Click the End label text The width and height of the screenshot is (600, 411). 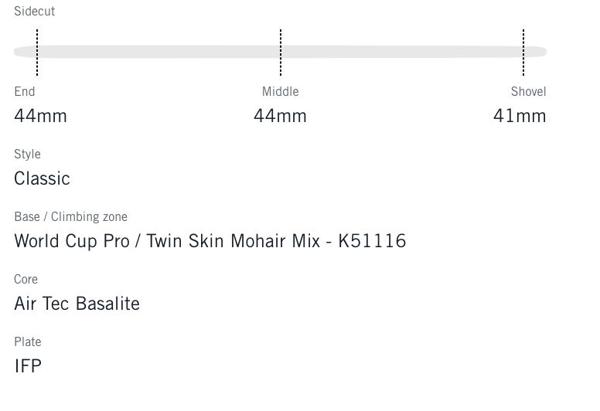tap(25, 91)
